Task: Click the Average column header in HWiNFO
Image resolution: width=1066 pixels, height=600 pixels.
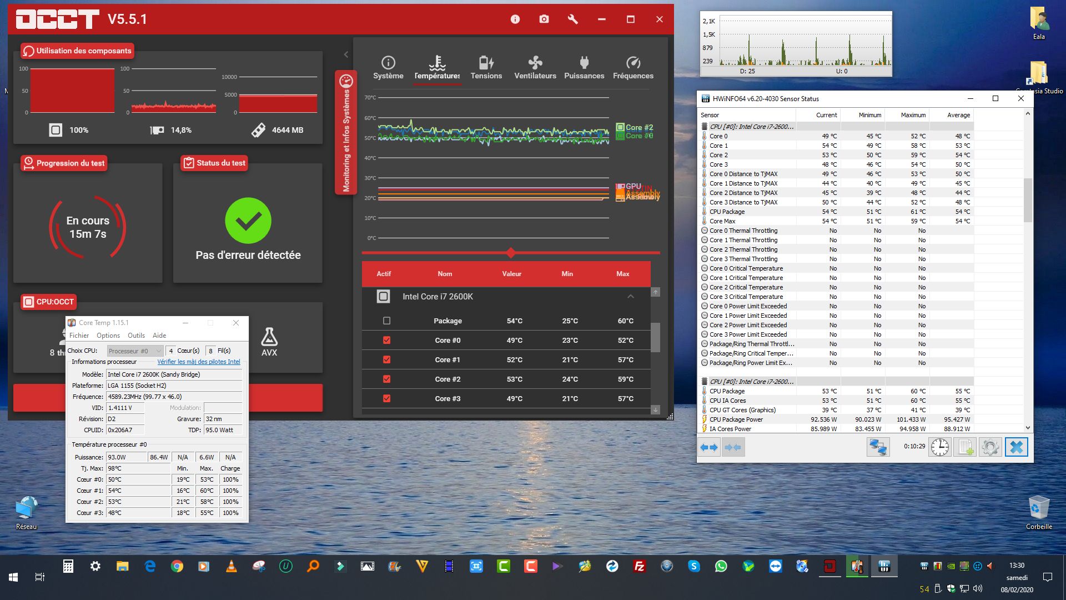Action: click(x=951, y=115)
